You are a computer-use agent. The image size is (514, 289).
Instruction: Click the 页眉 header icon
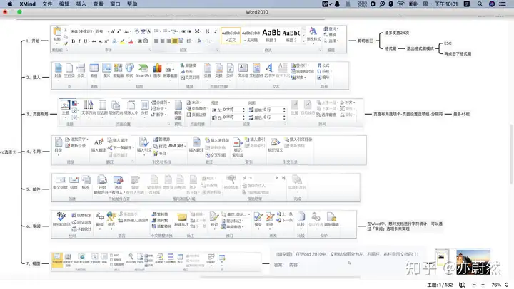[x=208, y=68]
